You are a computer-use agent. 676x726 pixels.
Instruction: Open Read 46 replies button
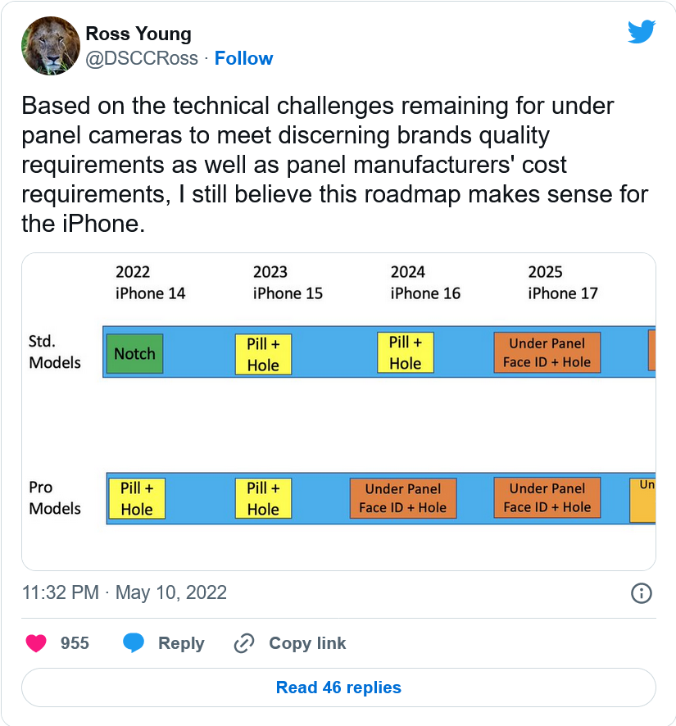pos(338,687)
